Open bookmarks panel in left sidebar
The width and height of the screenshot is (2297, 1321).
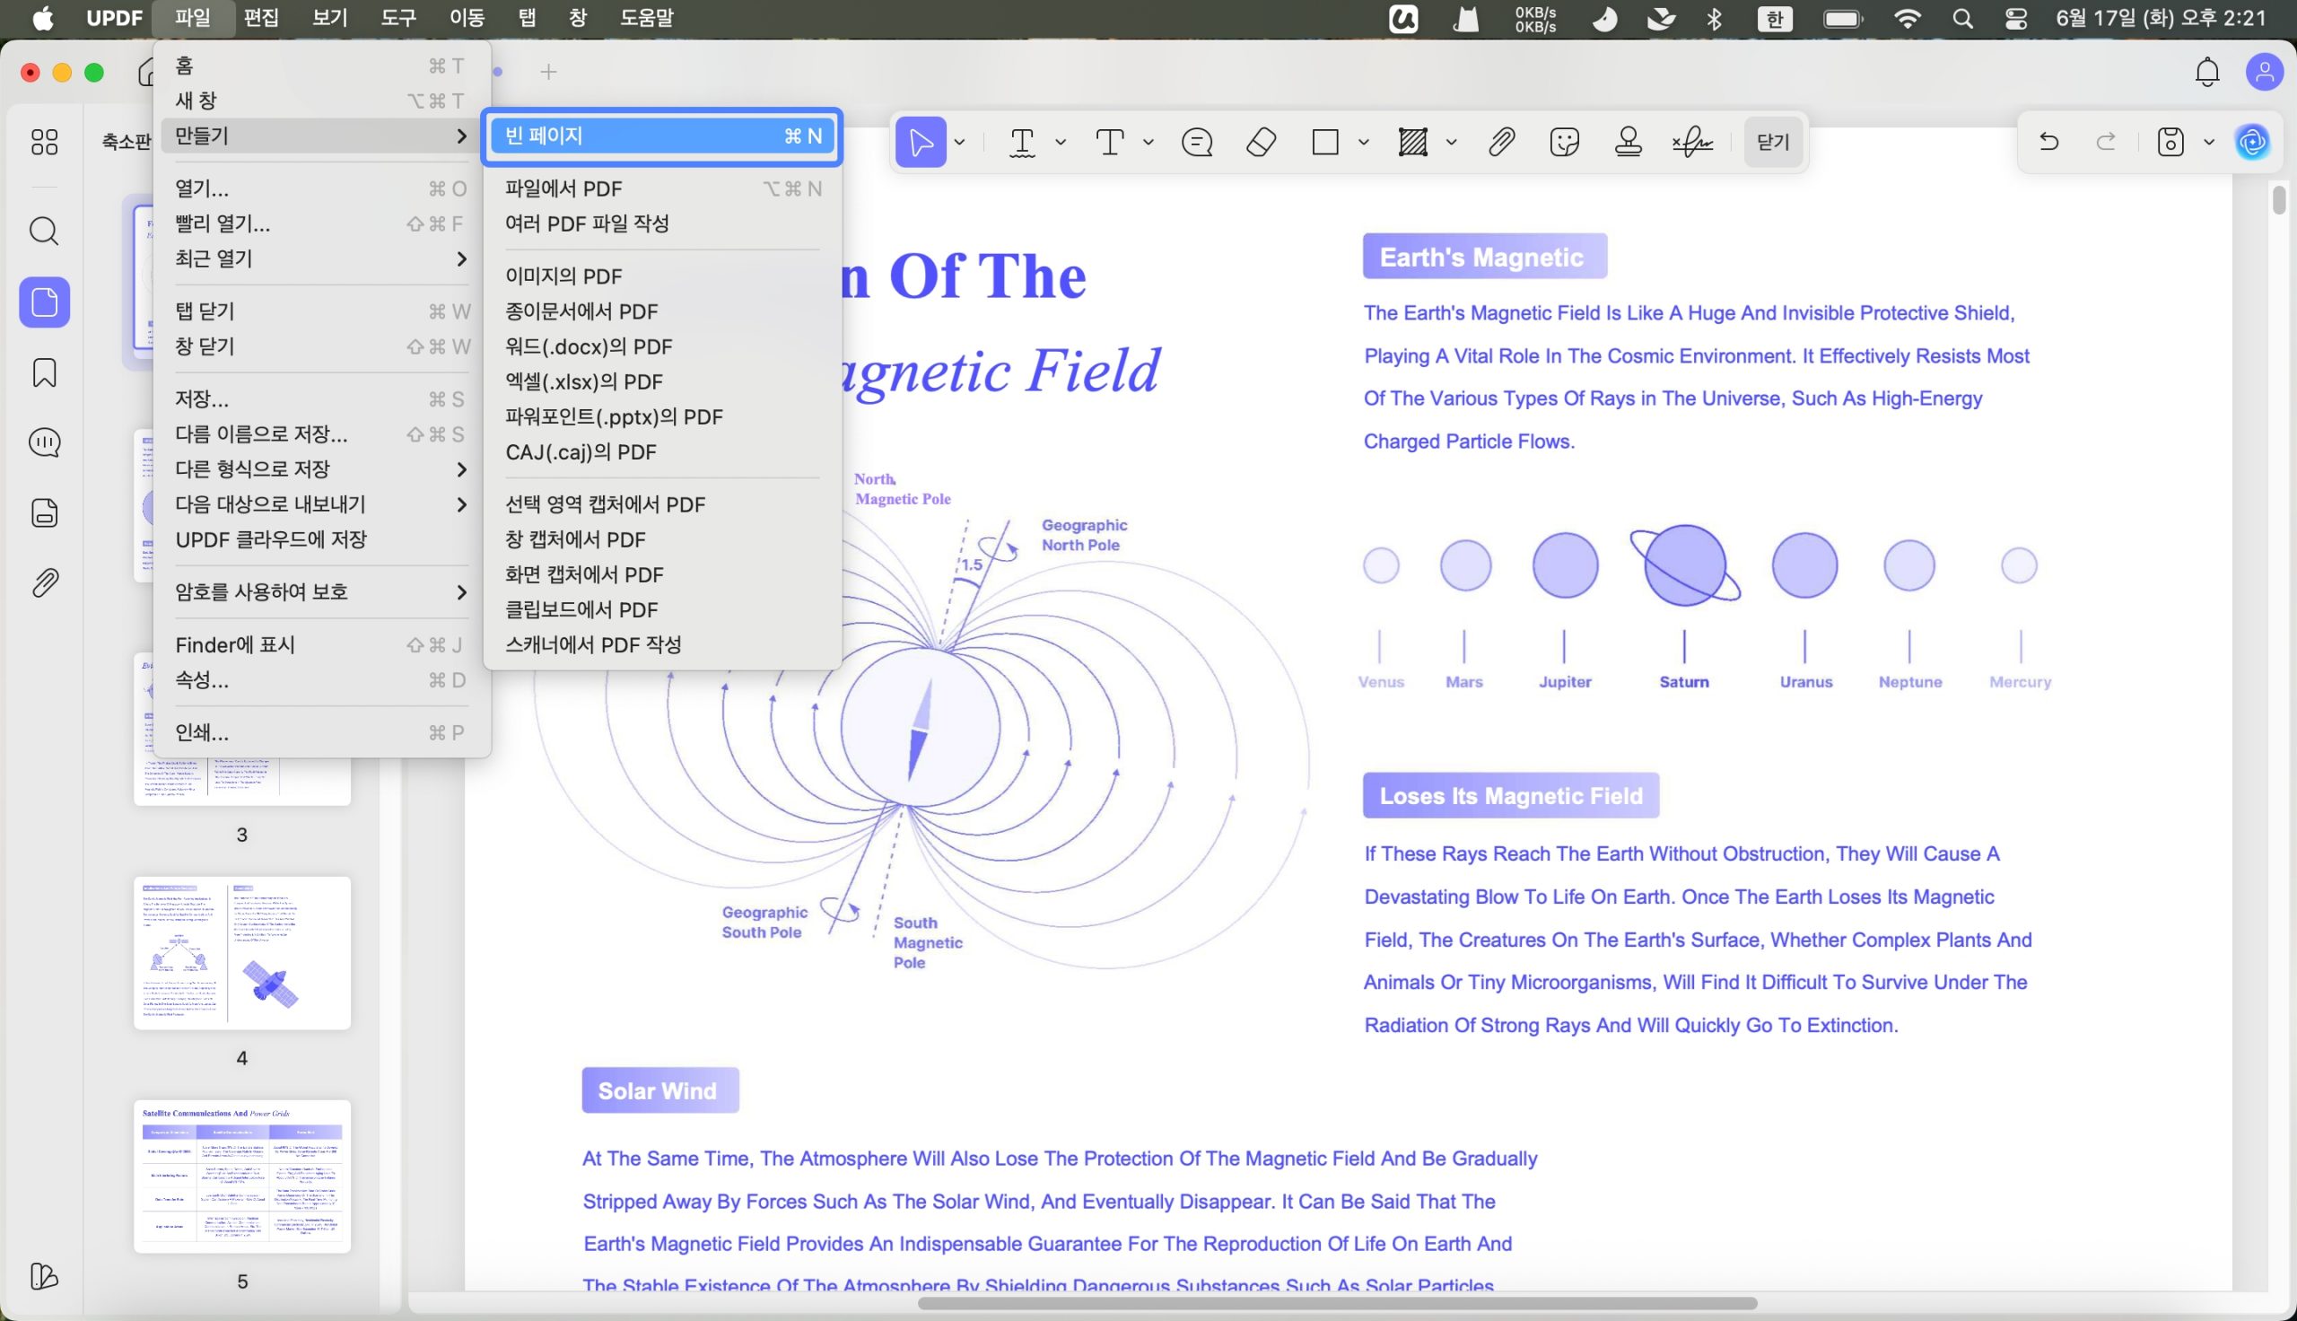tap(45, 372)
